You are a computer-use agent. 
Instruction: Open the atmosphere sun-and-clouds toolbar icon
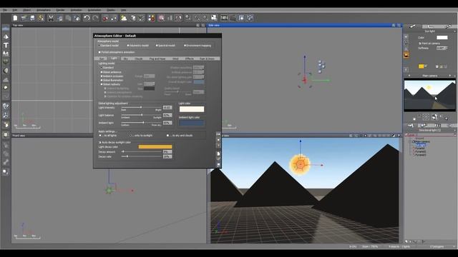[x=124, y=18]
